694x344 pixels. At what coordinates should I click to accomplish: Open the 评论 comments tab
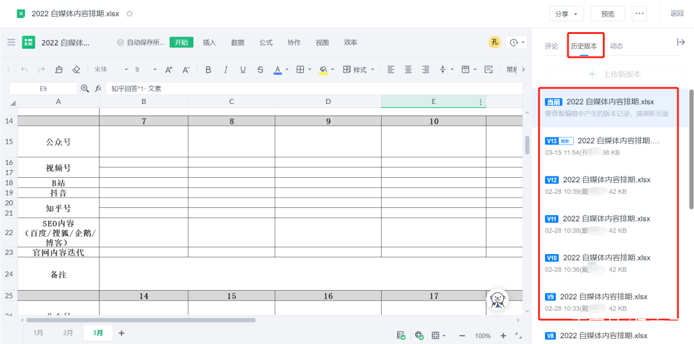click(x=551, y=46)
